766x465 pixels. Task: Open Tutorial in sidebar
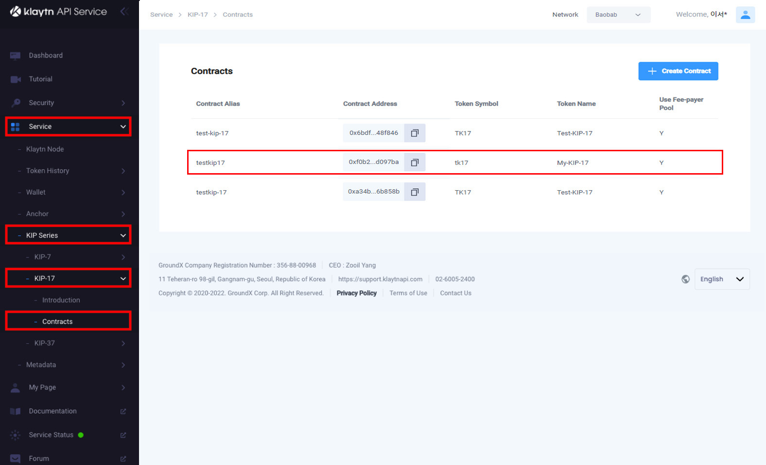pos(40,79)
